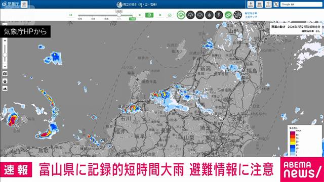Click the mountain terrain icon in left map tools
Viewport: 324px width, 182px height.
click(5, 88)
